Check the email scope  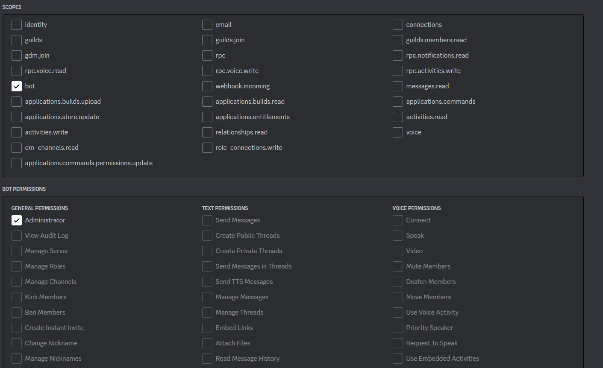coord(207,24)
